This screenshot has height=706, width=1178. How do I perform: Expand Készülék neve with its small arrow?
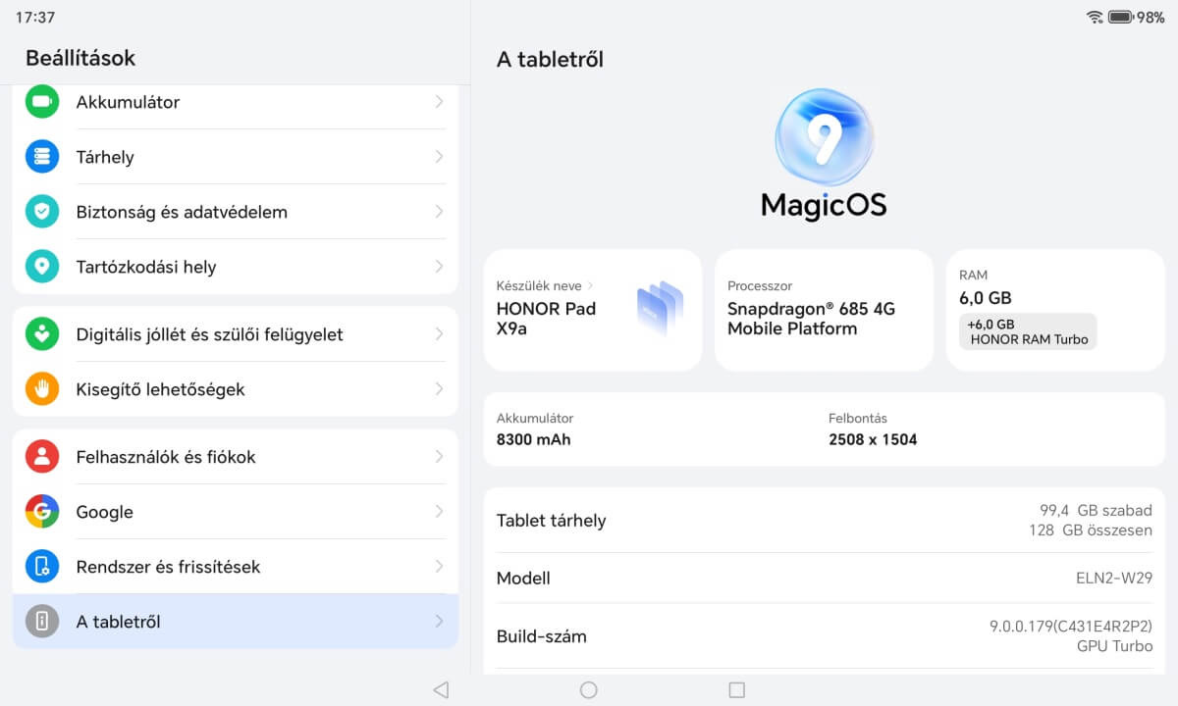tap(590, 286)
